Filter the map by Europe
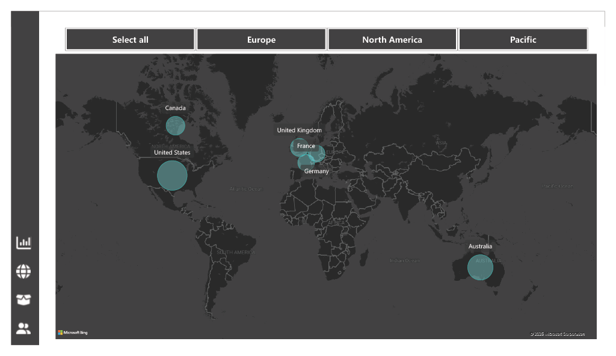The height and width of the screenshot is (356, 616). (x=261, y=40)
